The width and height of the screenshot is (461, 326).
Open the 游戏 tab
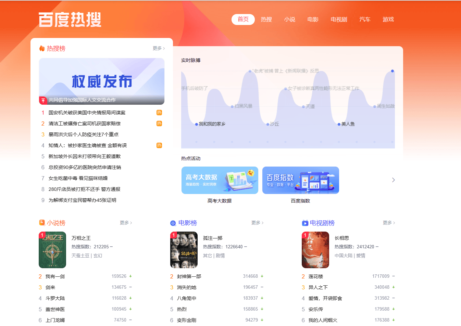pyautogui.click(x=388, y=19)
